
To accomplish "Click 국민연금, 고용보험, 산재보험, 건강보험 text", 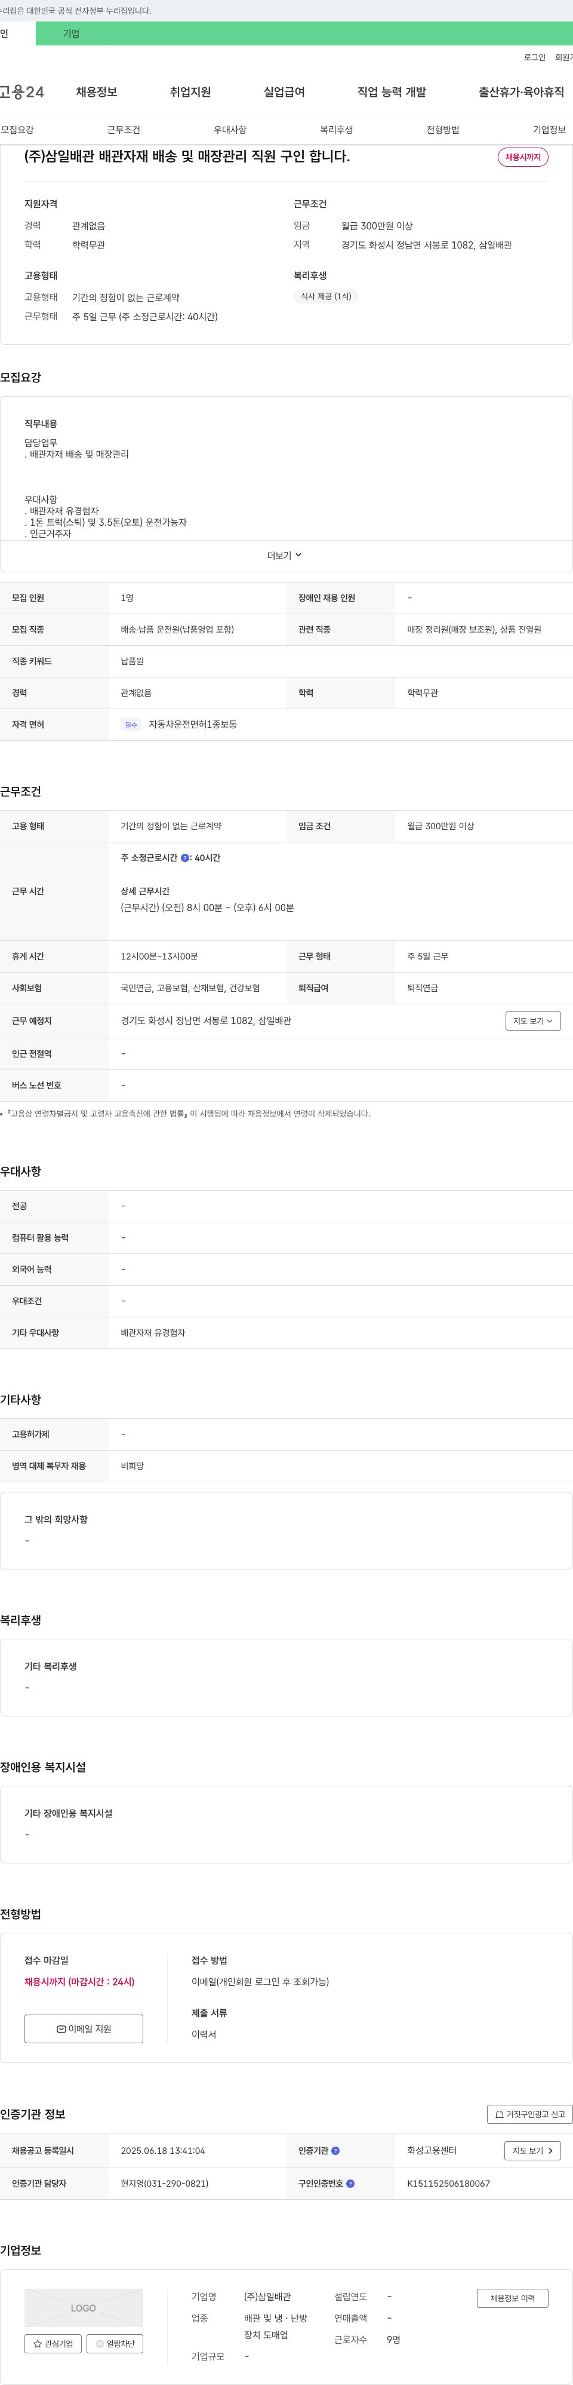I will coord(190,989).
